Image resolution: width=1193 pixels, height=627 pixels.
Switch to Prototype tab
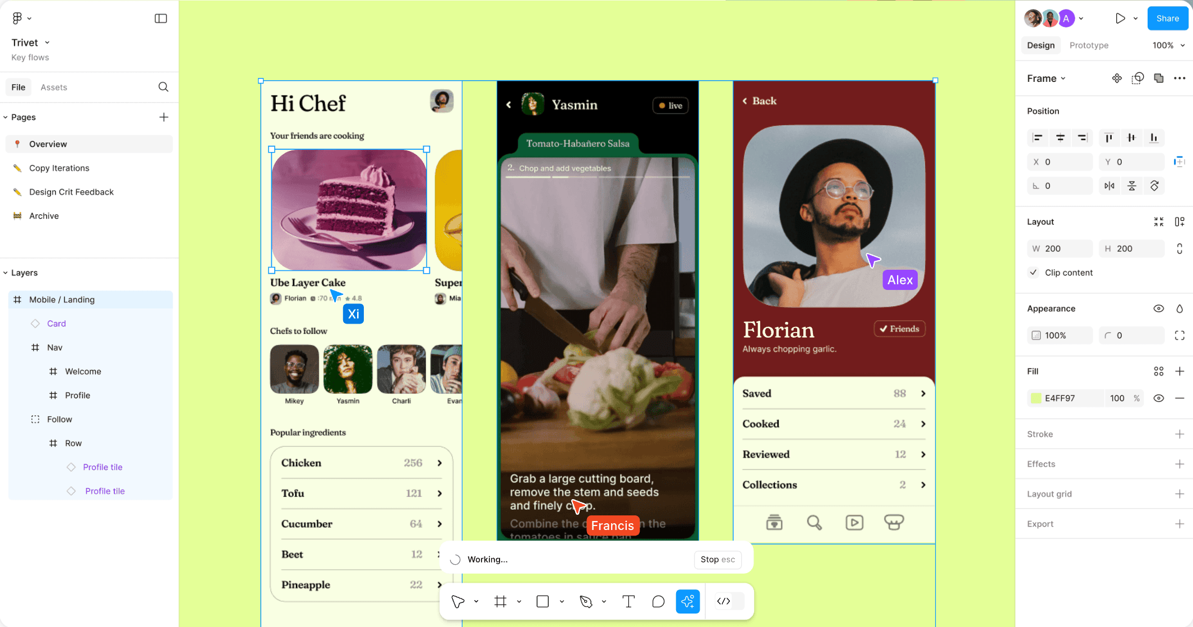coord(1088,45)
